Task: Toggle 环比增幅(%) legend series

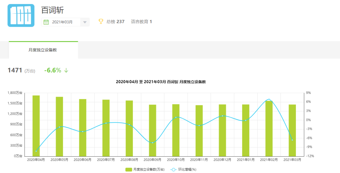Action: [184, 169]
